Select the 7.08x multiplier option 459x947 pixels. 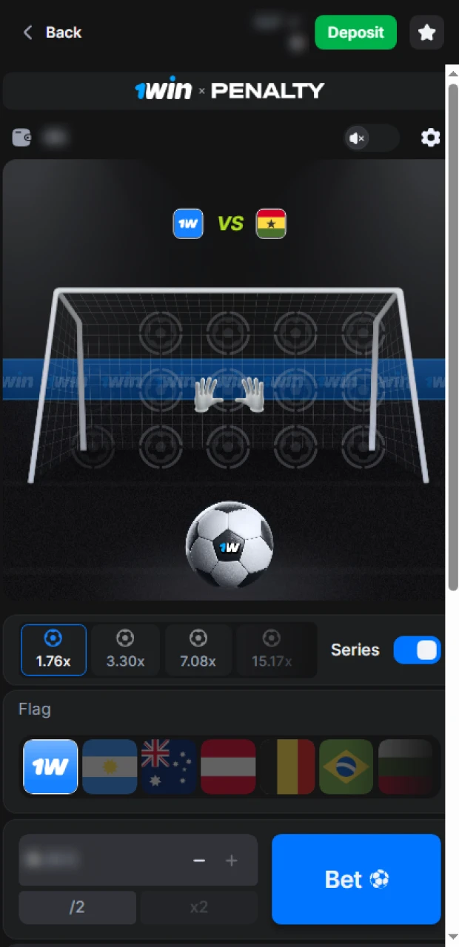pos(198,650)
